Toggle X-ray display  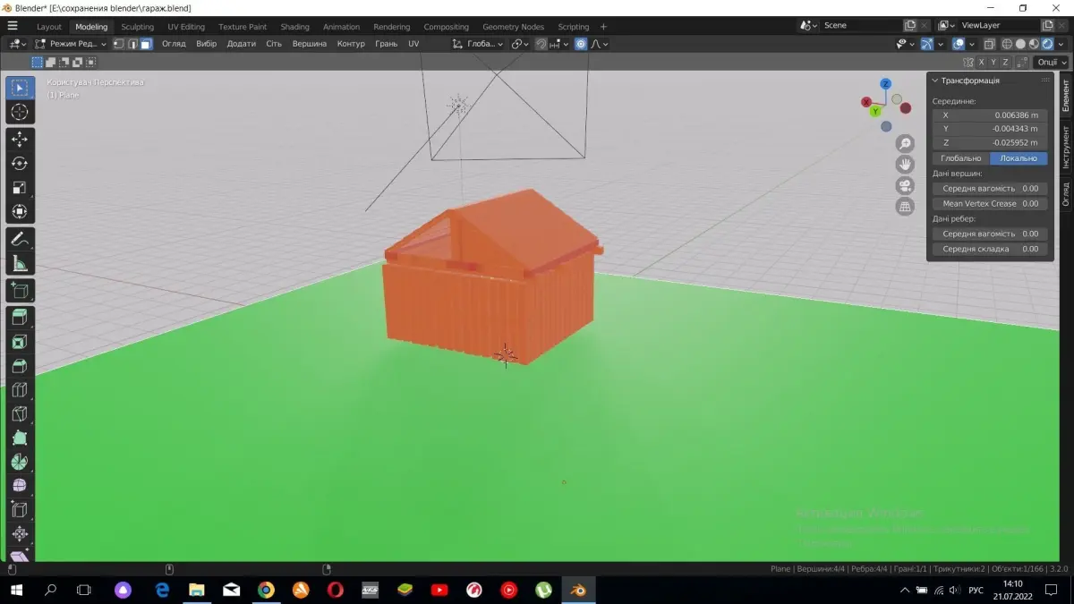click(x=988, y=43)
